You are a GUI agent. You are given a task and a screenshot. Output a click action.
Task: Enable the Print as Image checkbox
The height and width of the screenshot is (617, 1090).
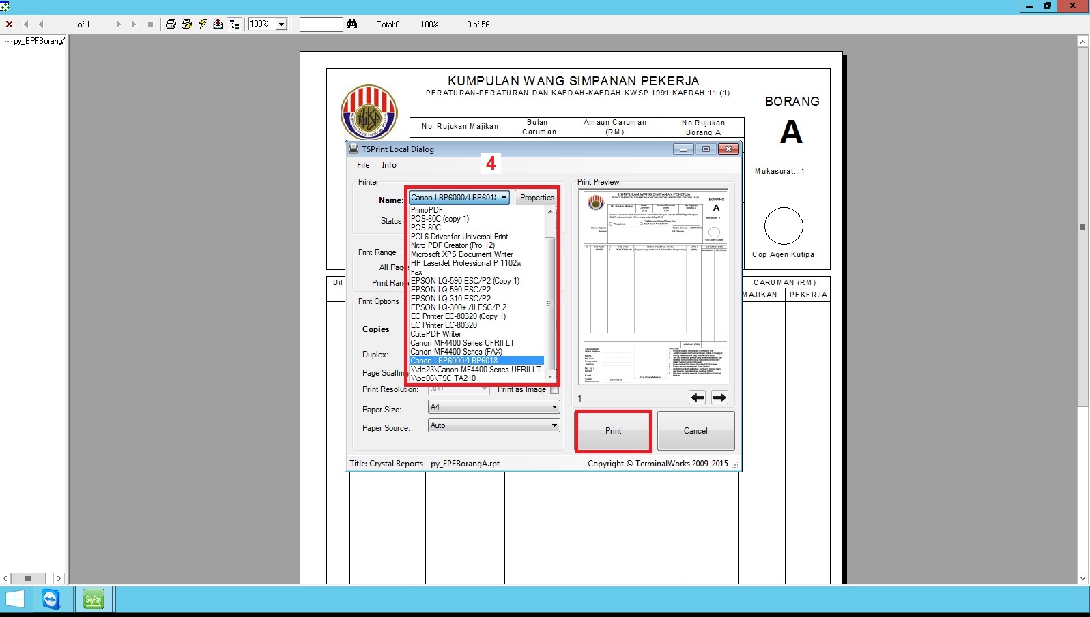(554, 390)
